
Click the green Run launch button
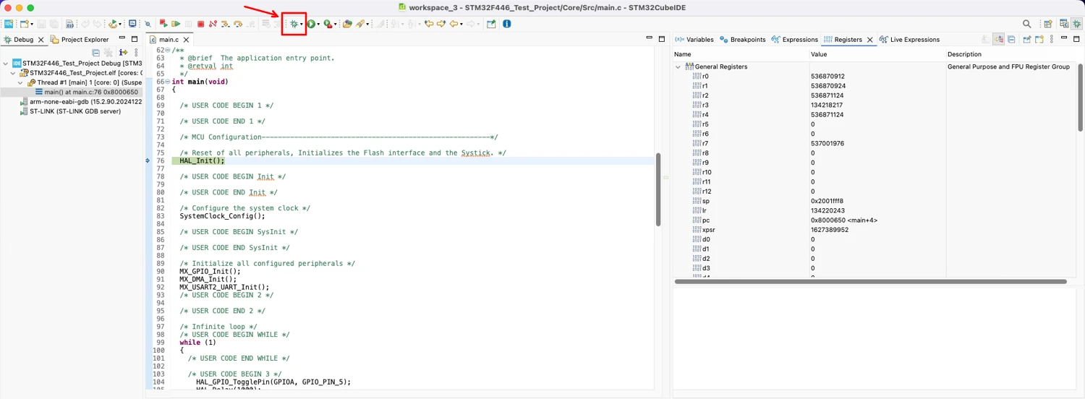pyautogui.click(x=311, y=24)
